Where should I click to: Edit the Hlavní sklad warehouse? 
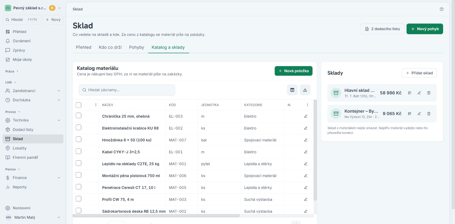[x=419, y=93]
